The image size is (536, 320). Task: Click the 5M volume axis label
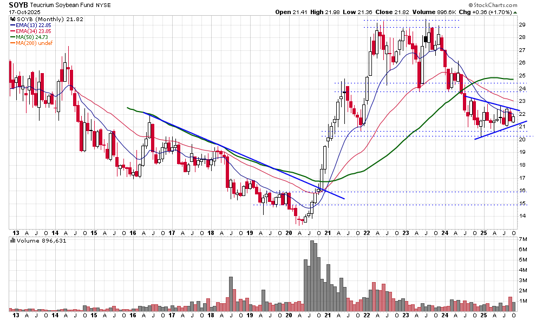(x=523, y=260)
